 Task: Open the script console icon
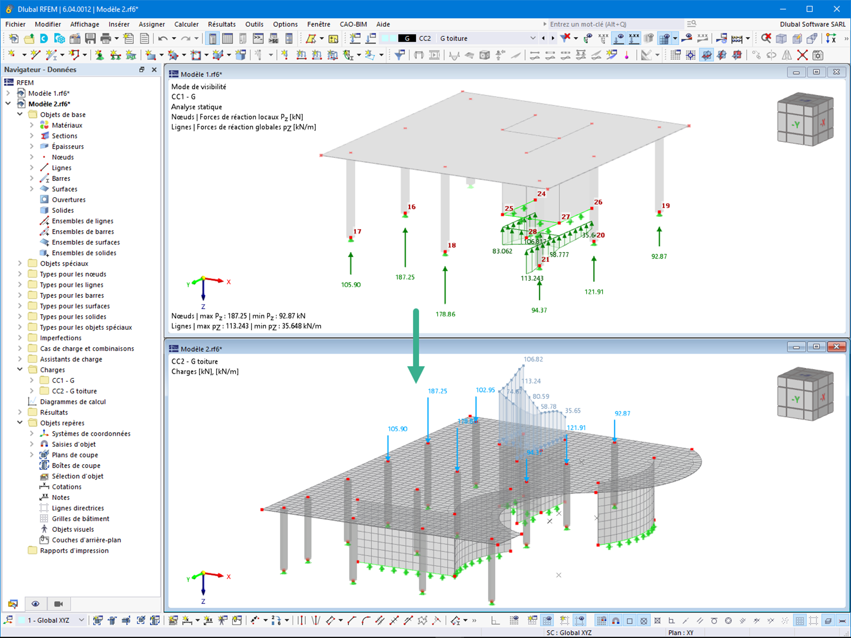coord(258,38)
